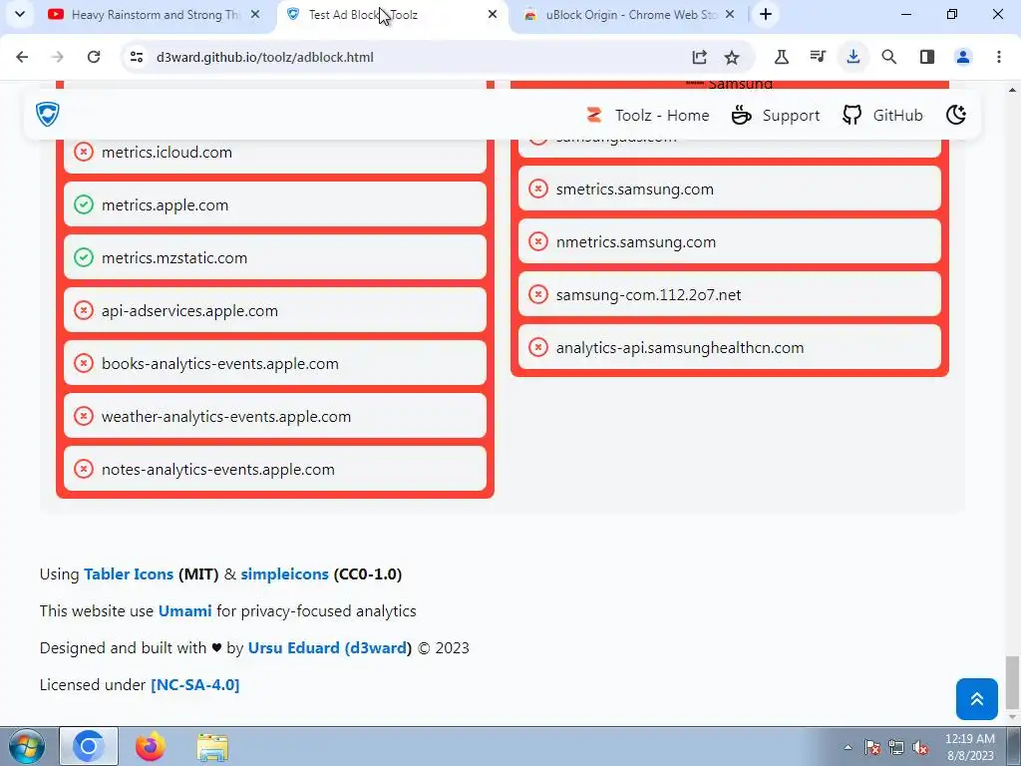
Task: Click the address bar URL field
Action: (417, 57)
